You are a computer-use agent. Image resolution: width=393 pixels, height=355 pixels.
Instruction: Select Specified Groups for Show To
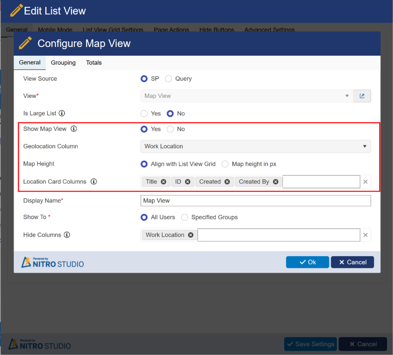click(185, 217)
